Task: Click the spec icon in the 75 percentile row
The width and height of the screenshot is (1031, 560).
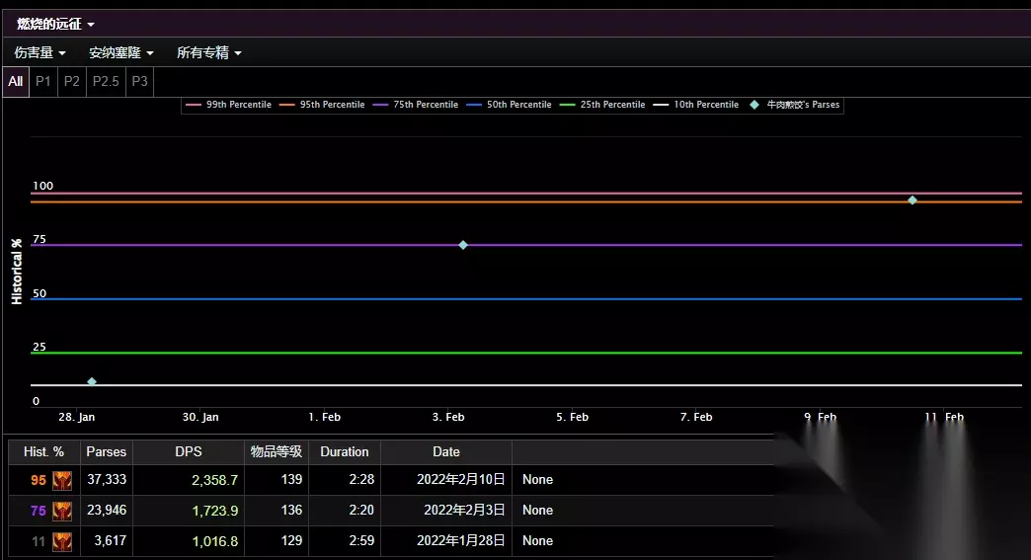Action: [62, 512]
